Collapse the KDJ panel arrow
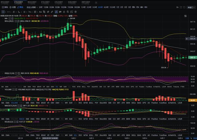 [2, 122]
